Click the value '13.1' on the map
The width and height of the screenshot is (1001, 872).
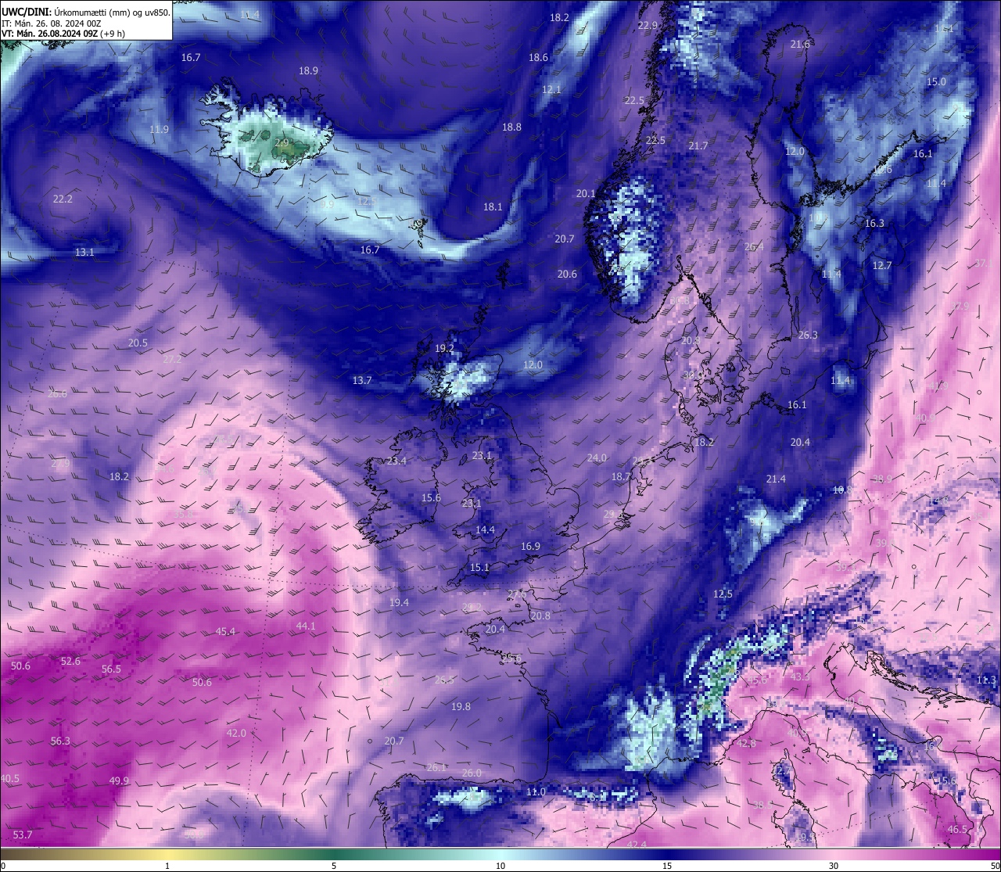(84, 252)
